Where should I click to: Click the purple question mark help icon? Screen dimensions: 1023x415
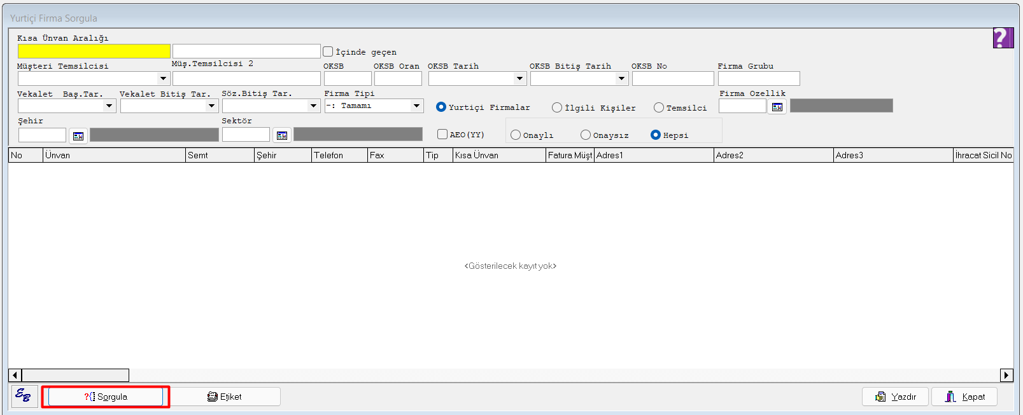pyautogui.click(x=1002, y=38)
